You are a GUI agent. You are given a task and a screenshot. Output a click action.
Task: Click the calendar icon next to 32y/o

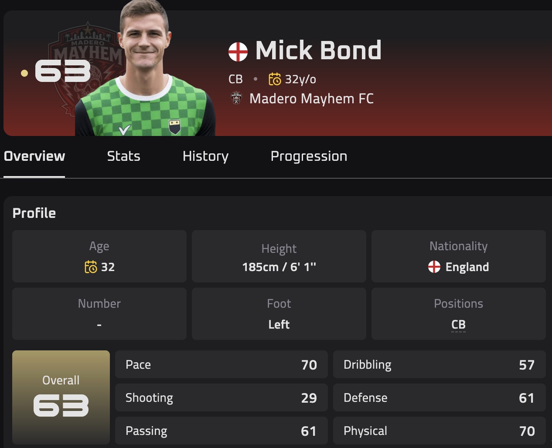[275, 79]
